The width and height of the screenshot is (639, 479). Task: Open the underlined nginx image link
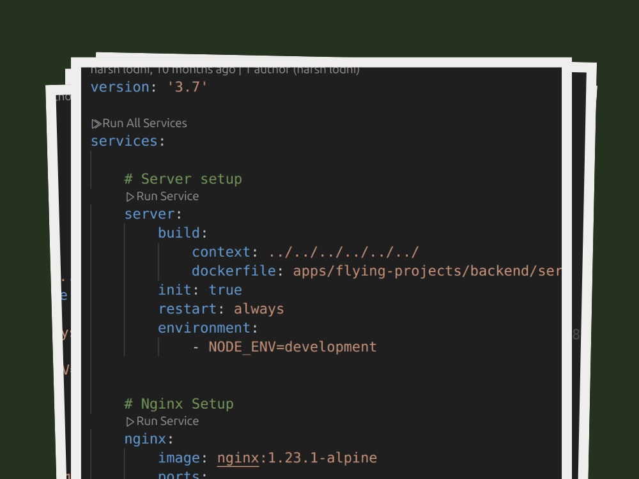pos(238,458)
